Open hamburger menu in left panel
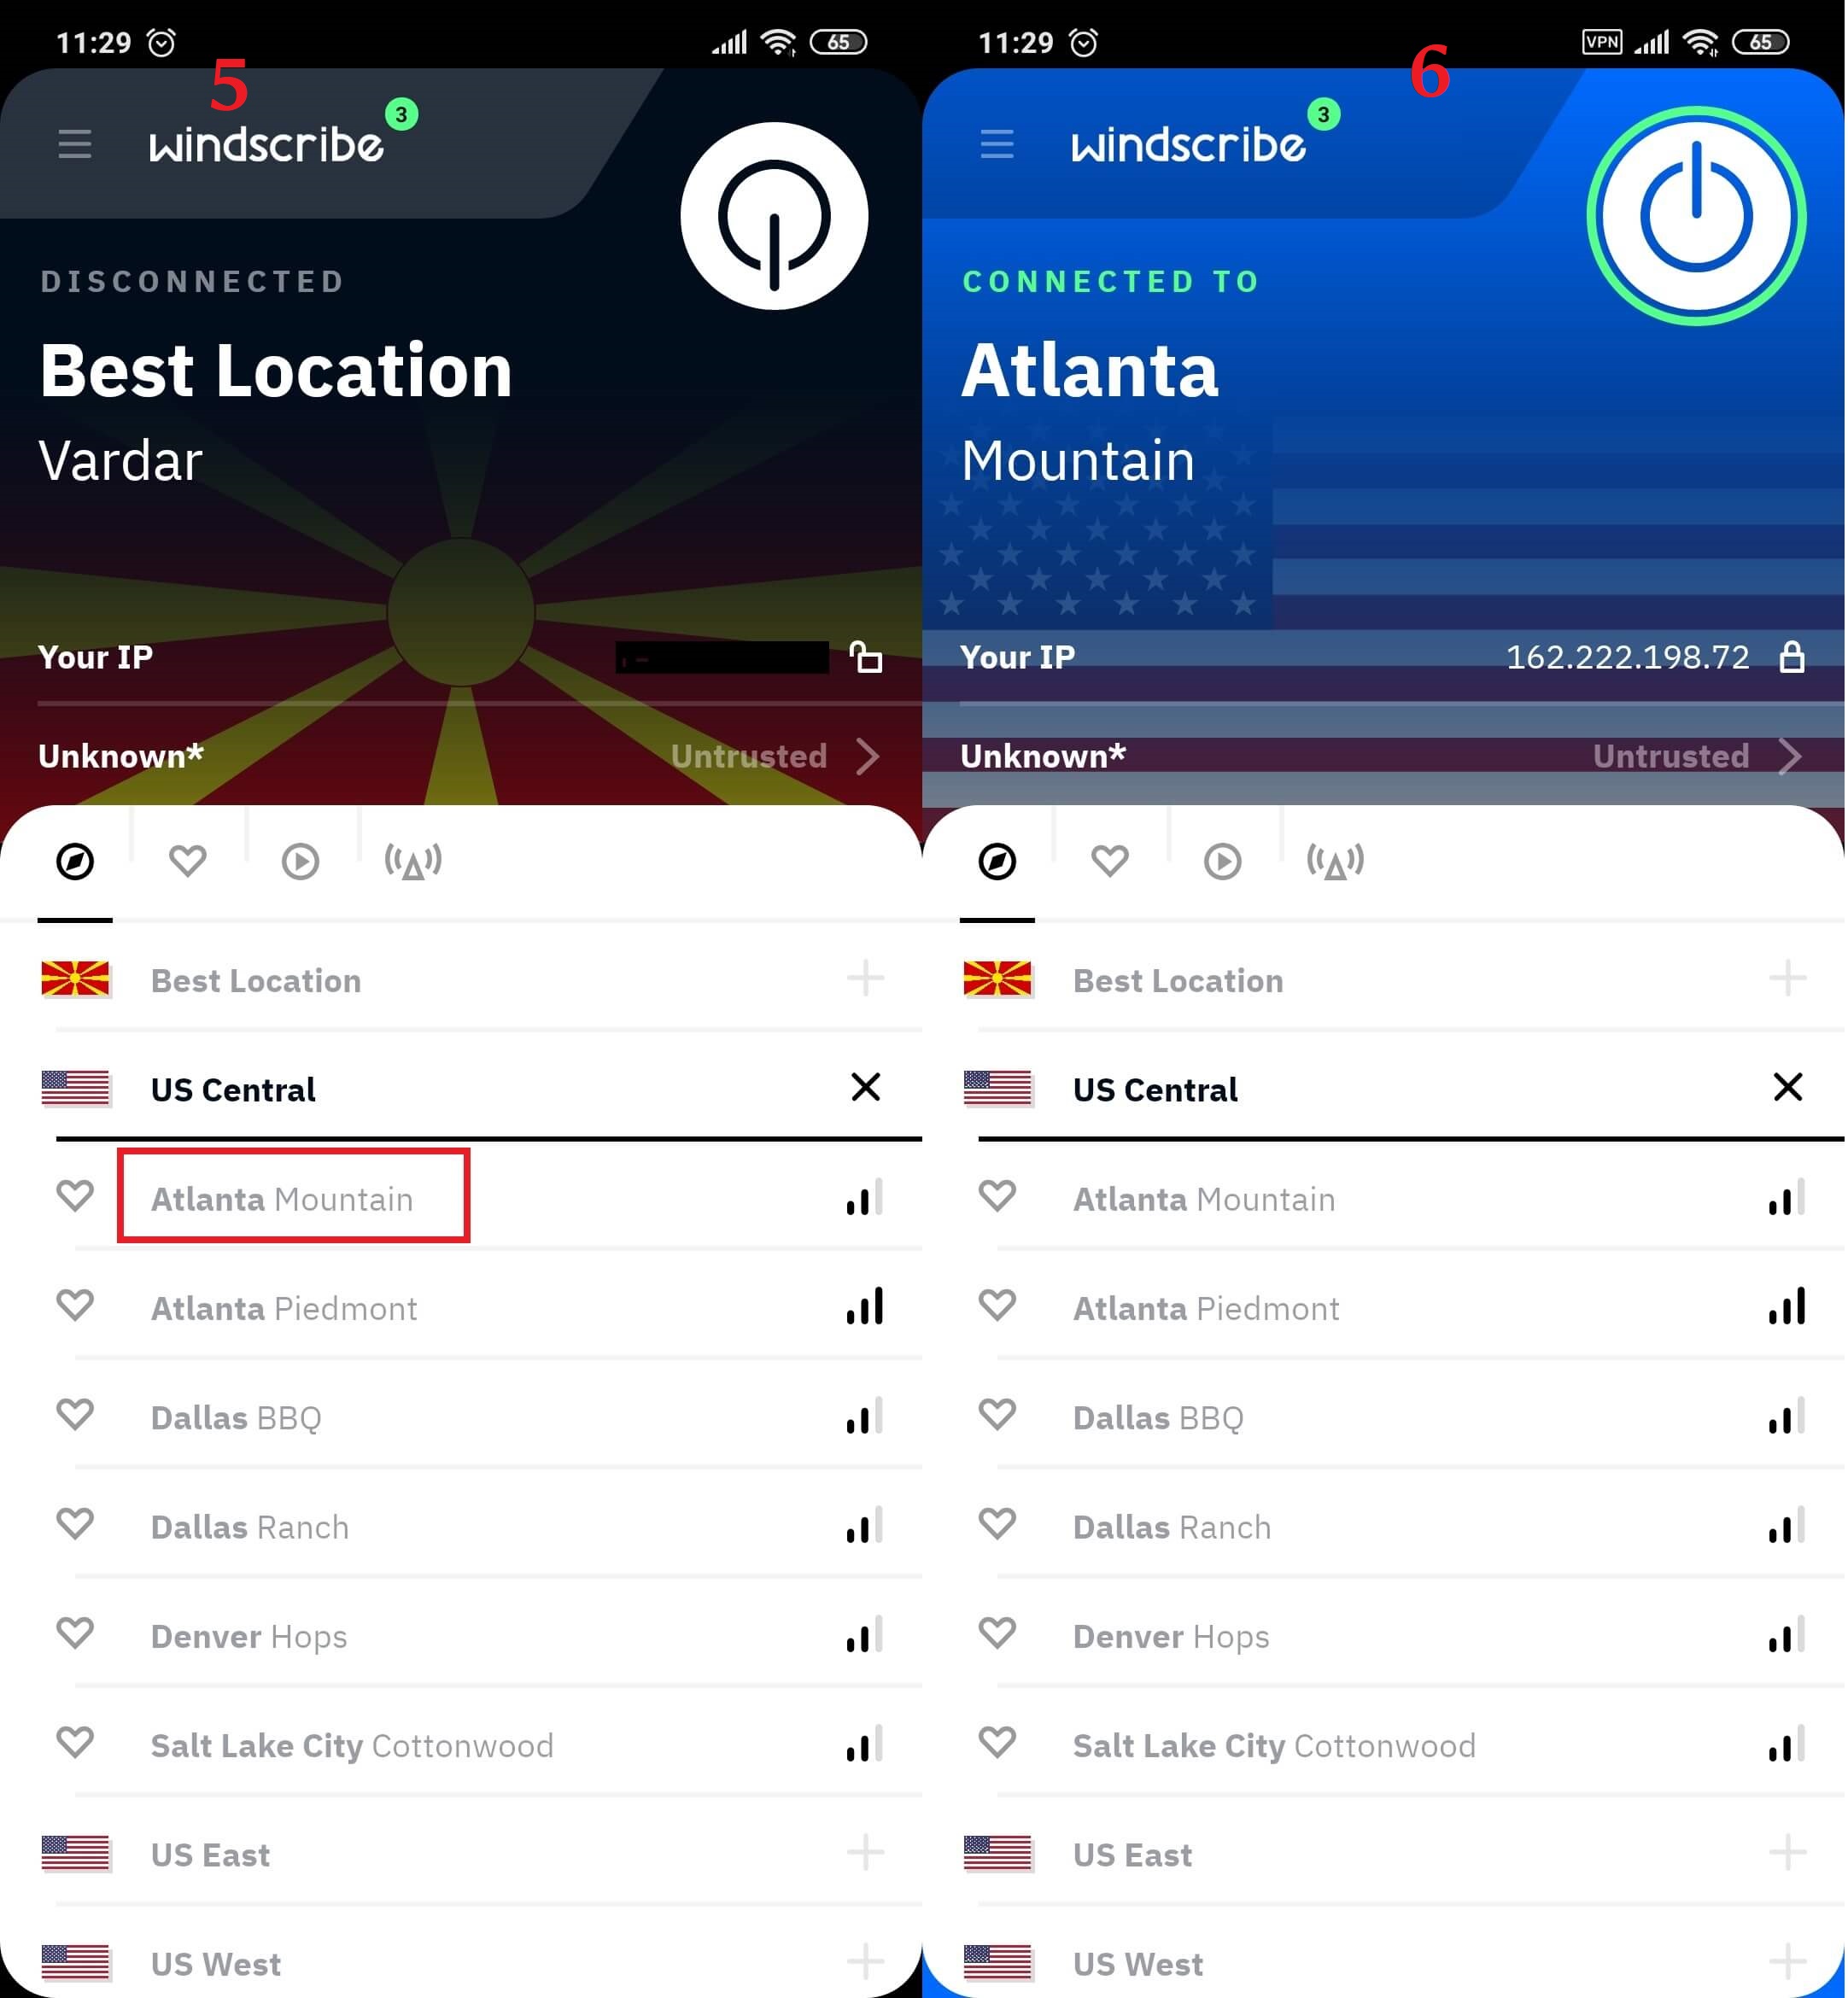The height and width of the screenshot is (1998, 1848). [77, 144]
